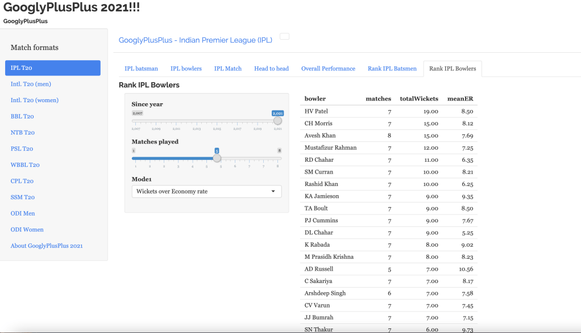The height and width of the screenshot is (333, 581).
Task: Select PSL T20 from match formats
Action: coord(22,149)
